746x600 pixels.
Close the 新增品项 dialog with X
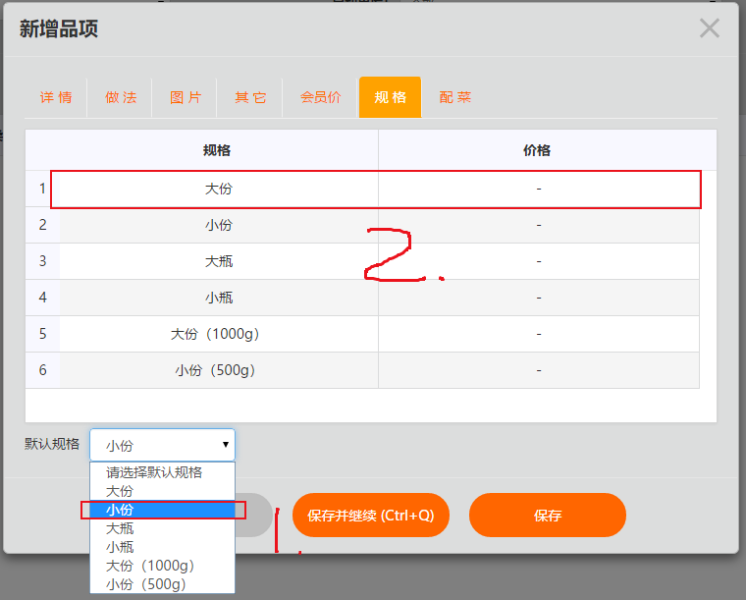[709, 28]
